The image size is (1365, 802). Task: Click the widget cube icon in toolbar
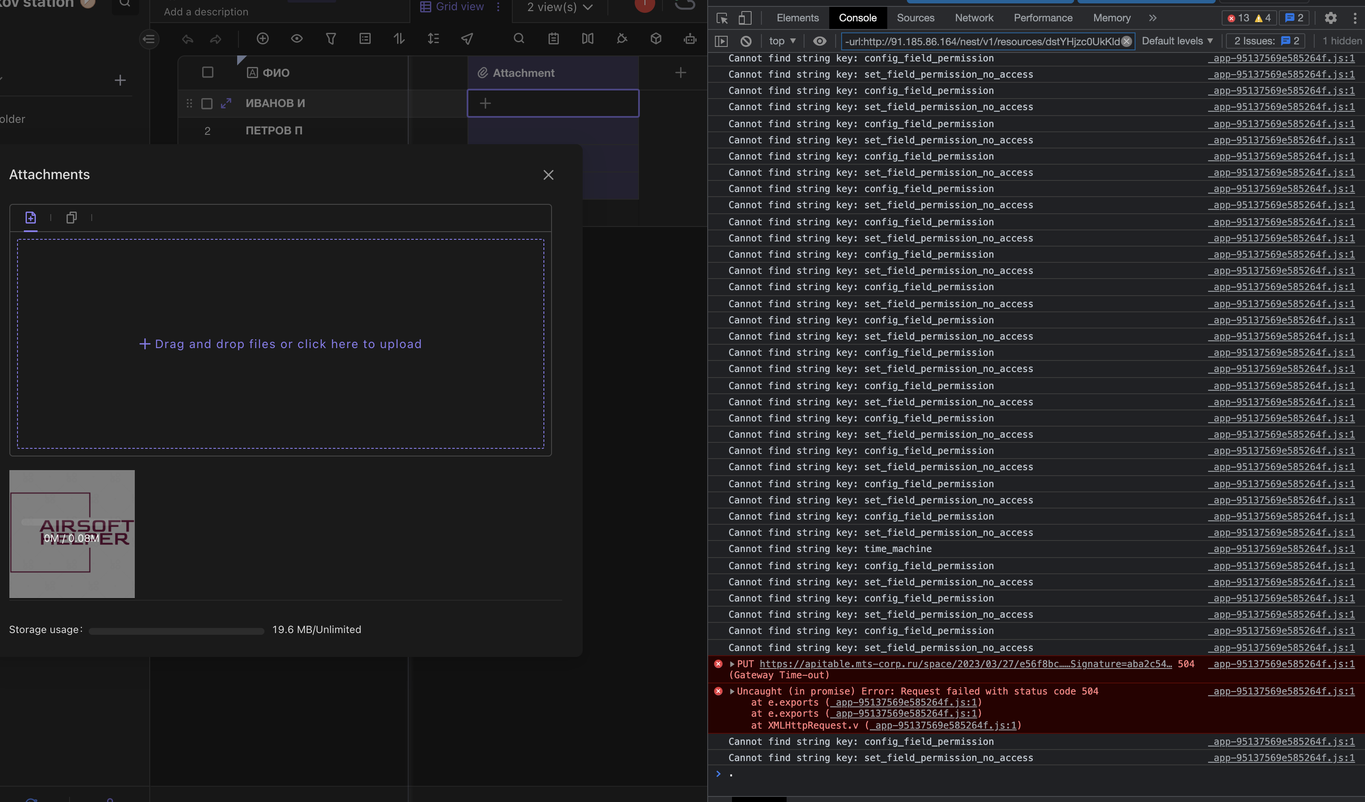656,39
